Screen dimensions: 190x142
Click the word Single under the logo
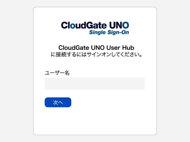97,32
